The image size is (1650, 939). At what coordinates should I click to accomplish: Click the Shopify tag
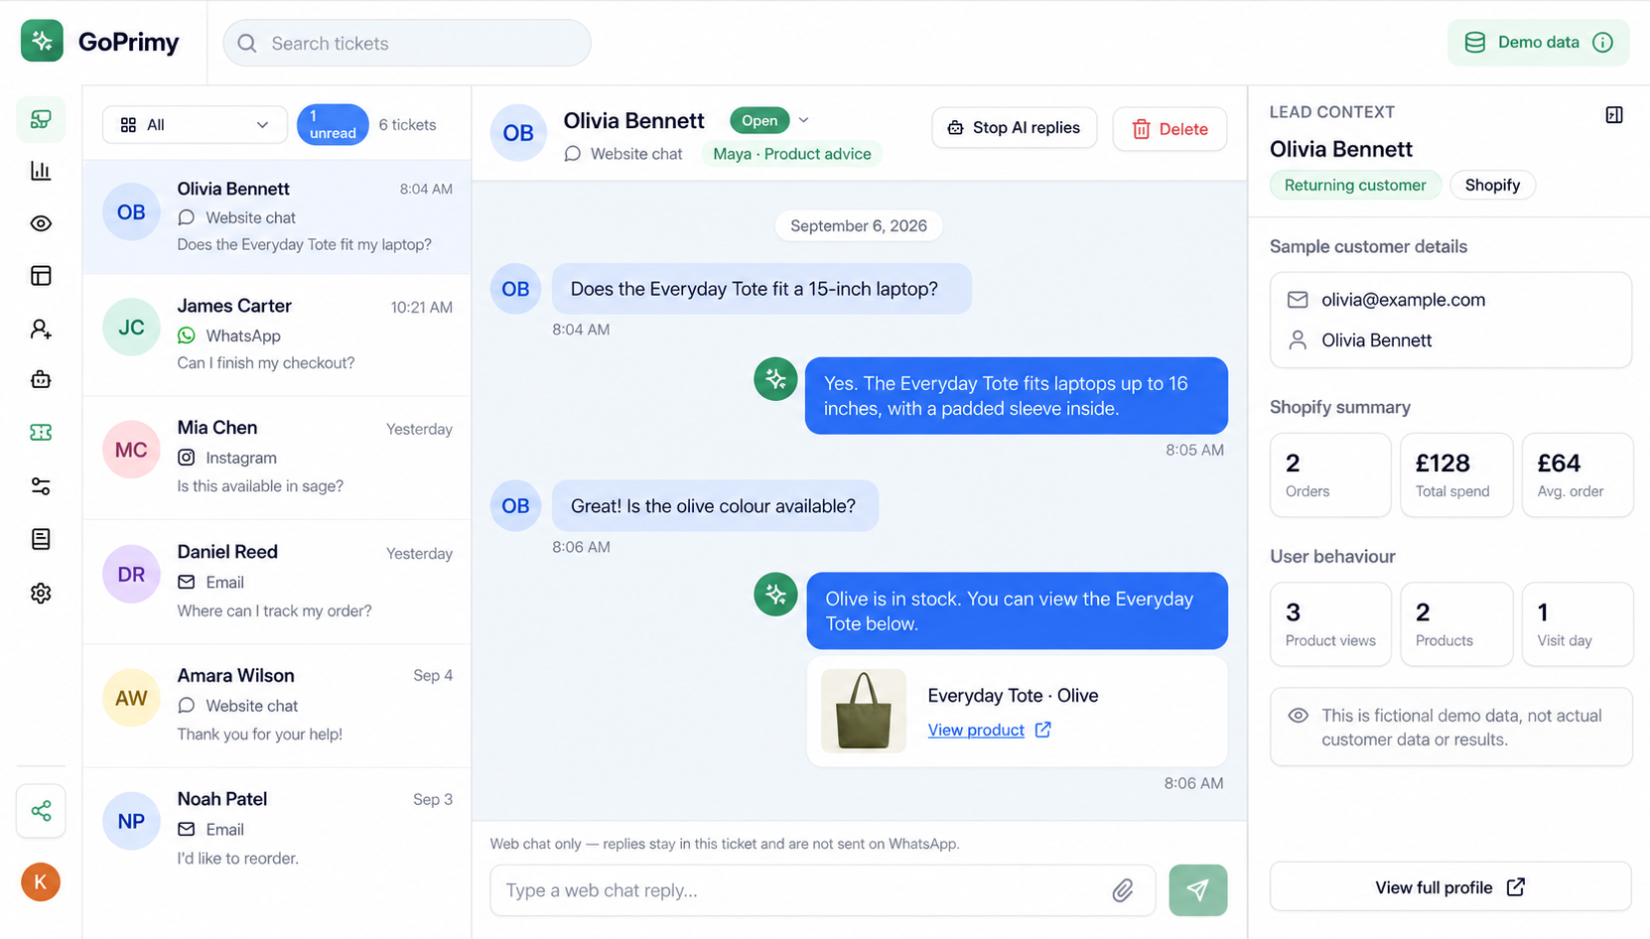click(1492, 185)
